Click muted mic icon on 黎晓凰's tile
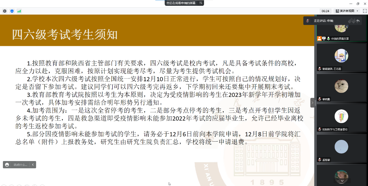The image size is (368, 186). [319, 99]
